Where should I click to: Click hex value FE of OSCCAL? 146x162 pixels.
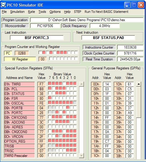(41, 103)
